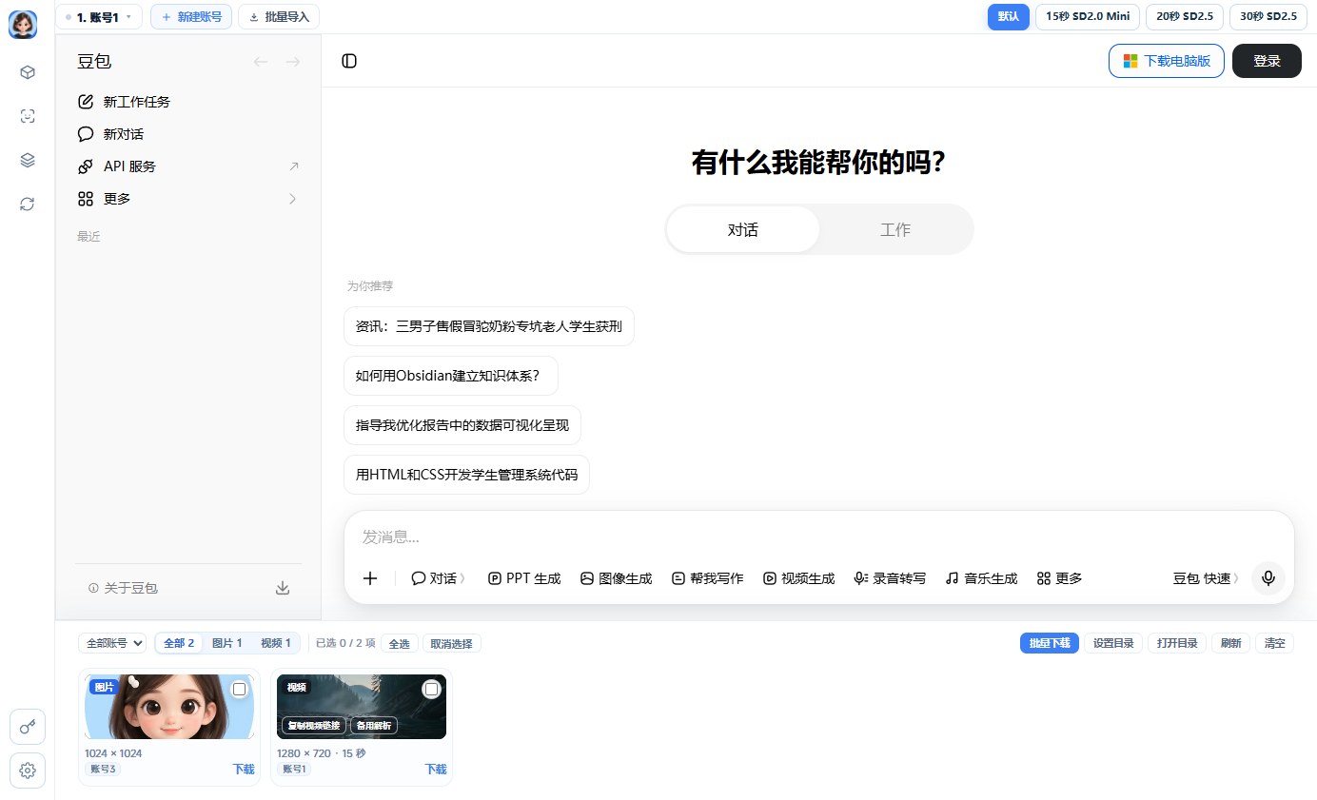1317x800 pixels.
Task: Choose 音乐生成 in the message toolbar
Action: point(982,578)
